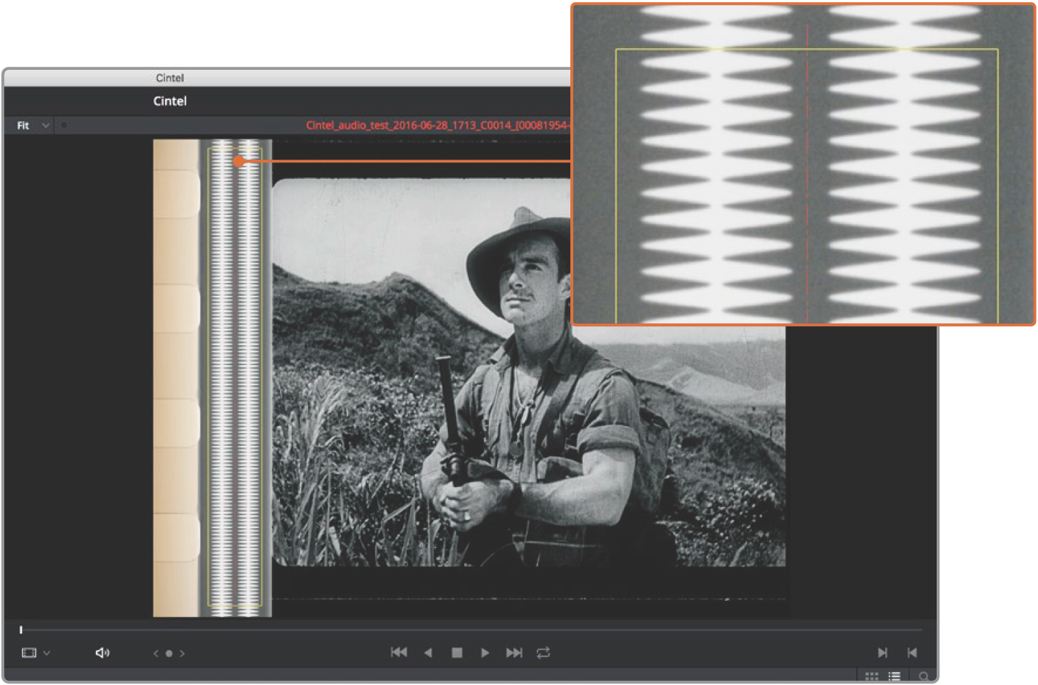Screen dimensions: 1038x685
Task: Go to first frame of the clip
Action: tap(398, 653)
